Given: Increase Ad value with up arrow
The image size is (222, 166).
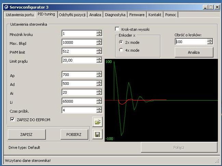Looking at the screenshot, I should pyautogui.click(x=99, y=82).
